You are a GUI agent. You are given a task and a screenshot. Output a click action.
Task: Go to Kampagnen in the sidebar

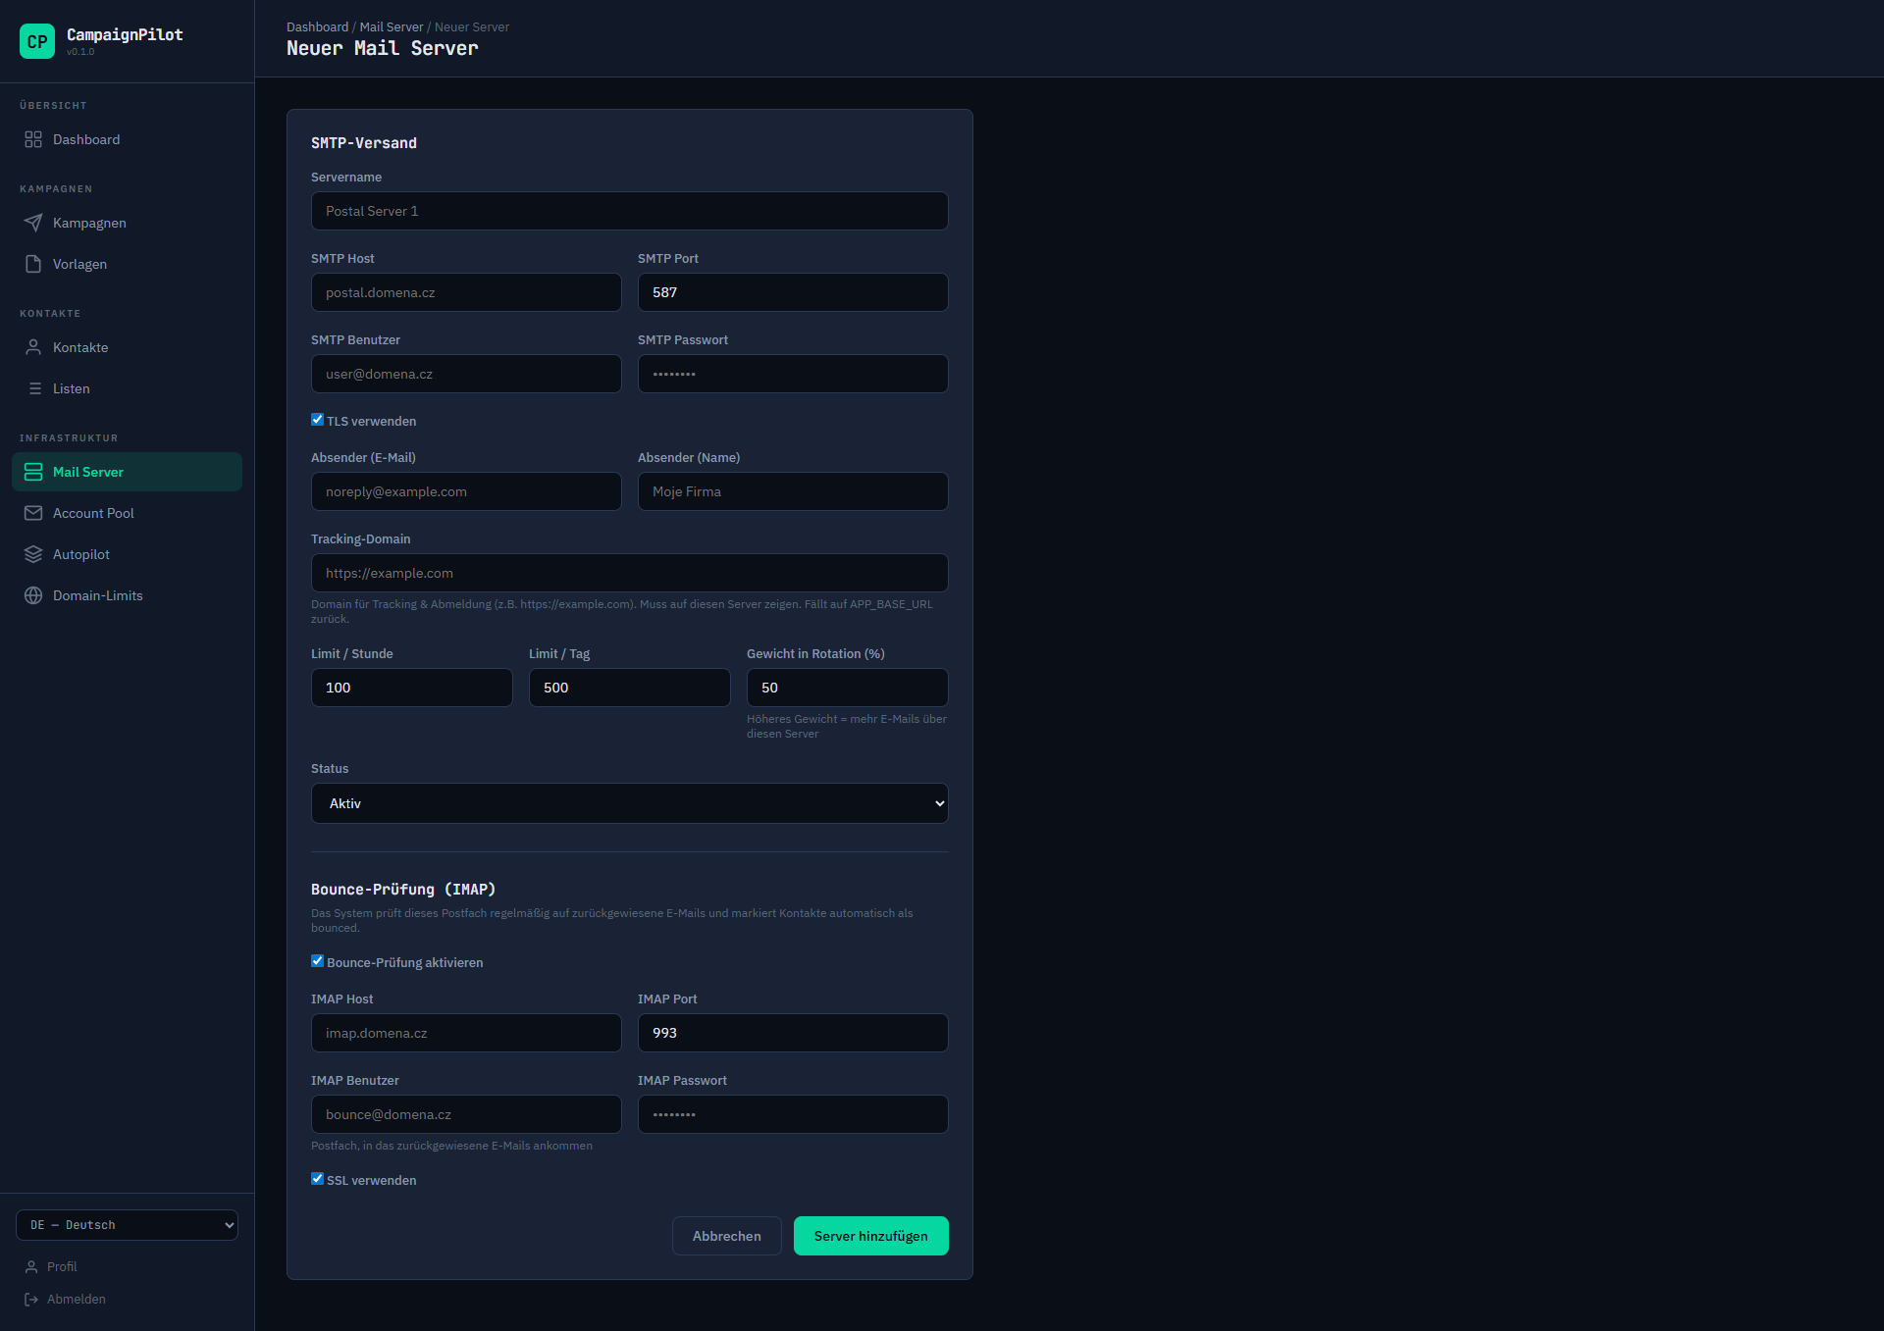(128, 223)
